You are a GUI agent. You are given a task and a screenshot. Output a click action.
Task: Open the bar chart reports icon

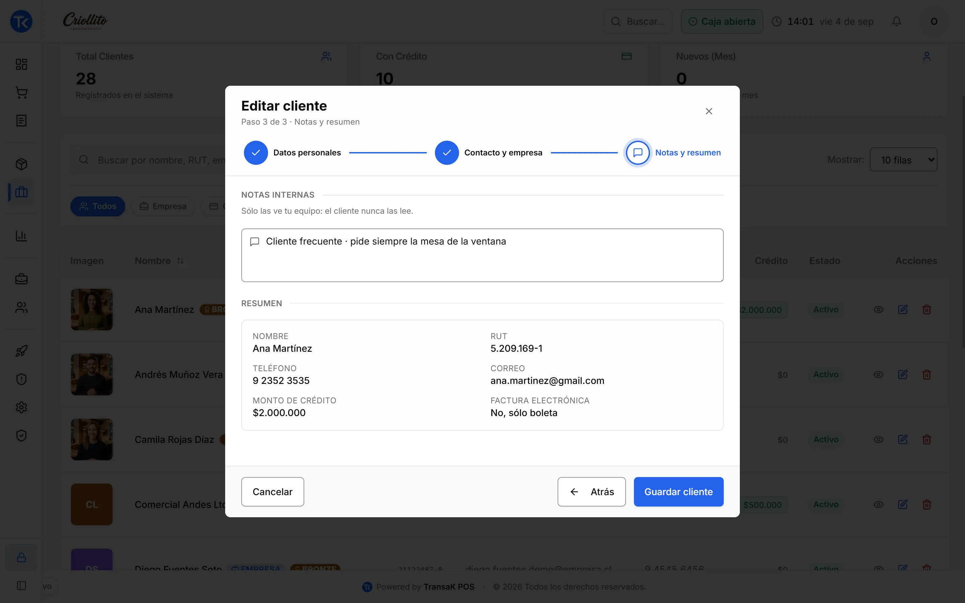coord(21,236)
